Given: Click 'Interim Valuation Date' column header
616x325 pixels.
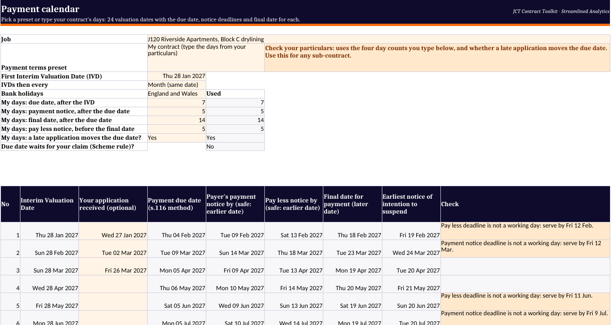Looking at the screenshot, I should tap(49, 204).
